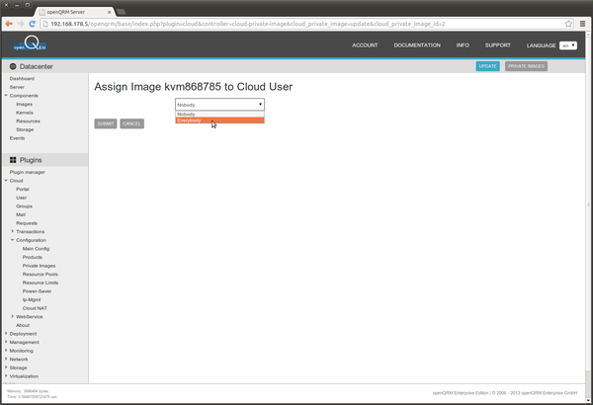
Task: Expand the bottom Storage plugin group
Action: click(6, 367)
